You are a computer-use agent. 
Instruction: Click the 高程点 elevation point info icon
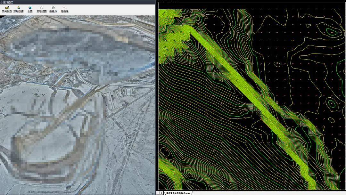53,8
